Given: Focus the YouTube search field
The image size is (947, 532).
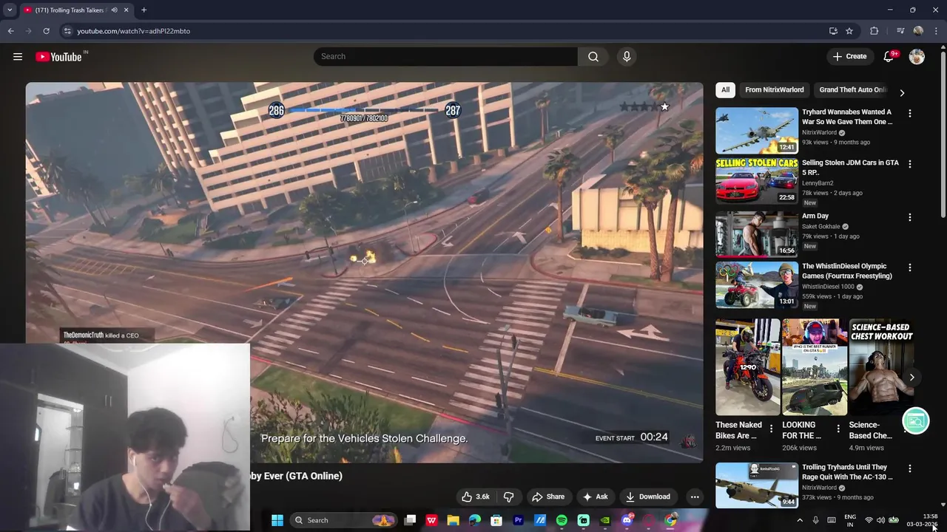Looking at the screenshot, I should 445,57.
